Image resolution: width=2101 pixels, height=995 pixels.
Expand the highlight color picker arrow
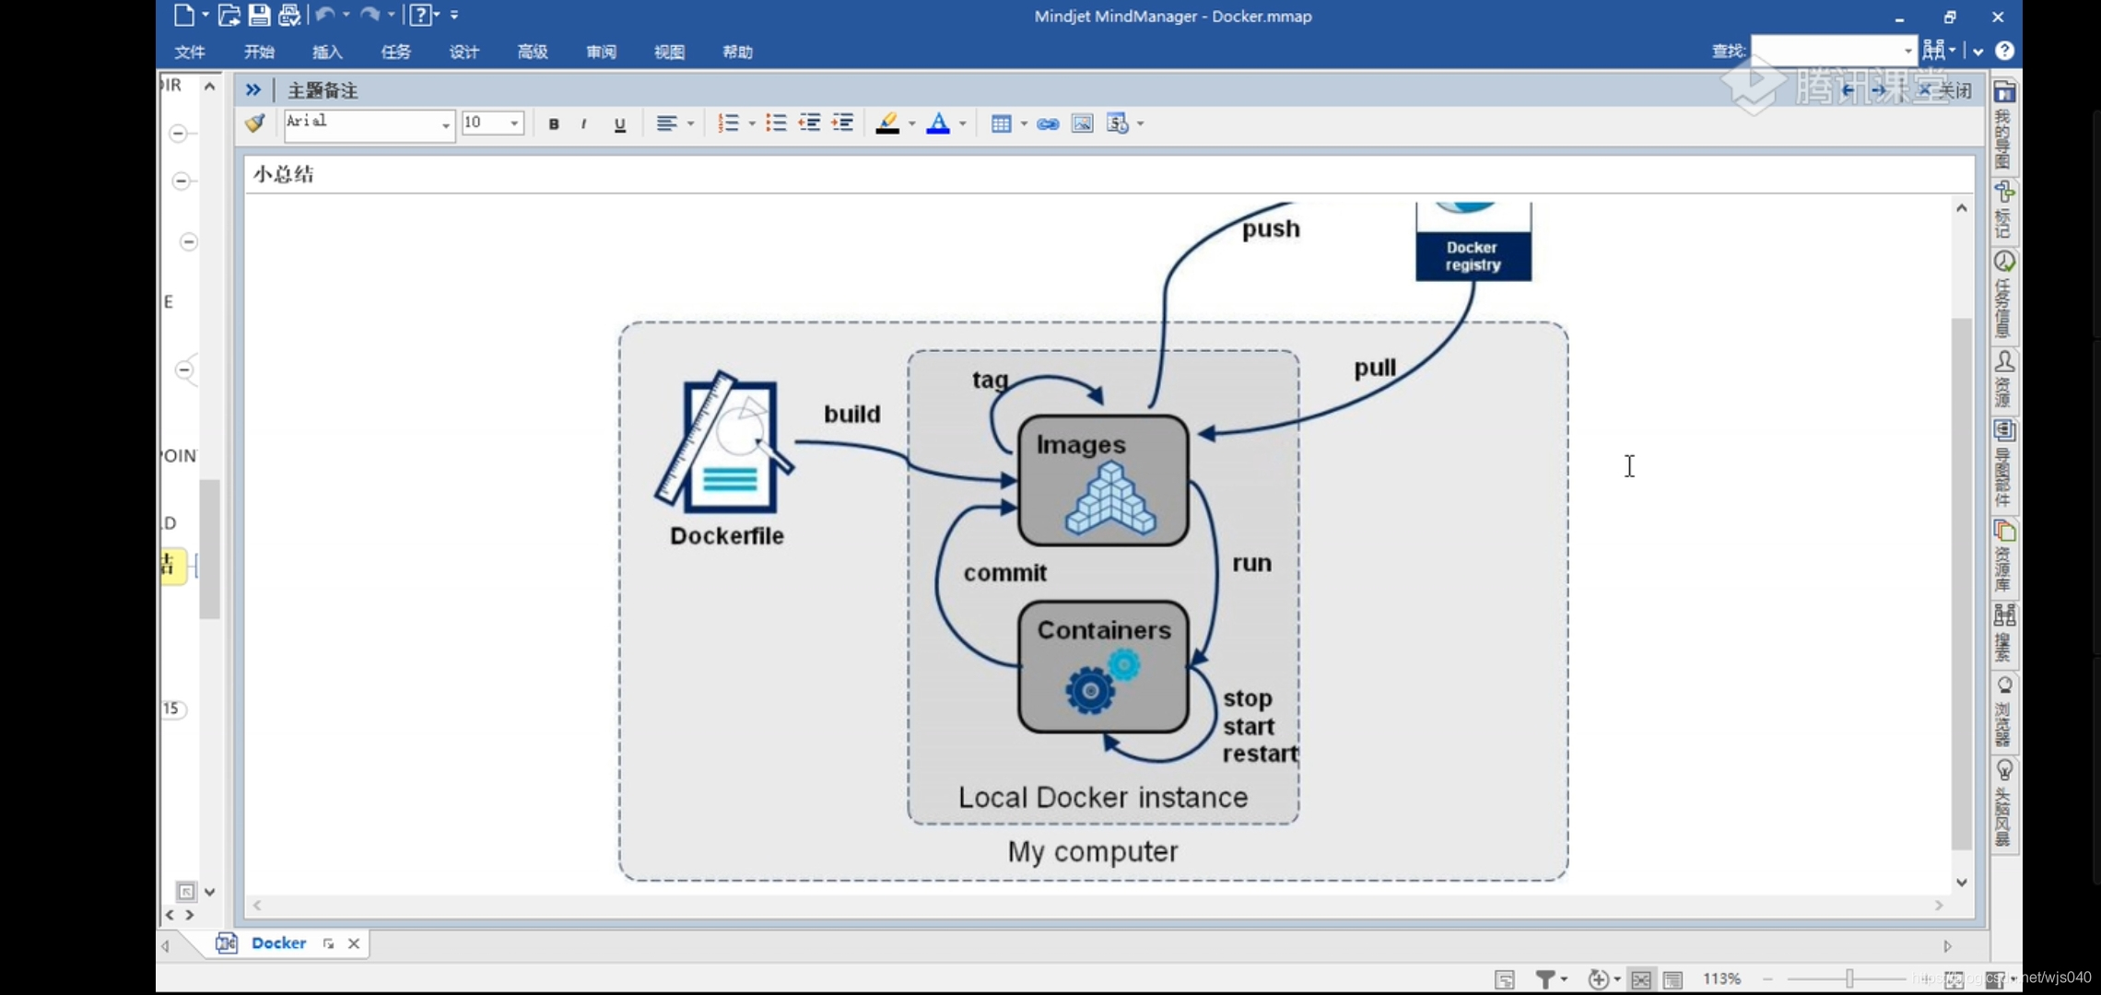click(x=912, y=123)
